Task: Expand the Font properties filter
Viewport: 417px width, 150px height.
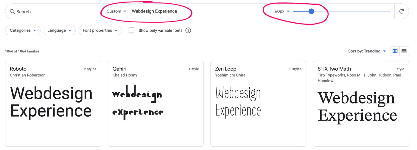Action: (100, 30)
